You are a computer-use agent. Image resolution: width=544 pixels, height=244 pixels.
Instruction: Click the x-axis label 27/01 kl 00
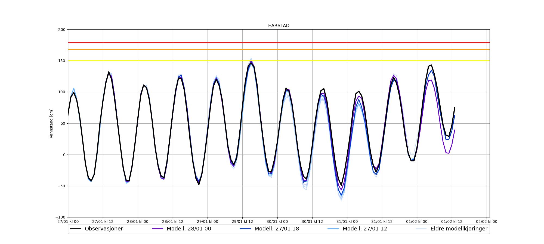pyautogui.click(x=68, y=221)
